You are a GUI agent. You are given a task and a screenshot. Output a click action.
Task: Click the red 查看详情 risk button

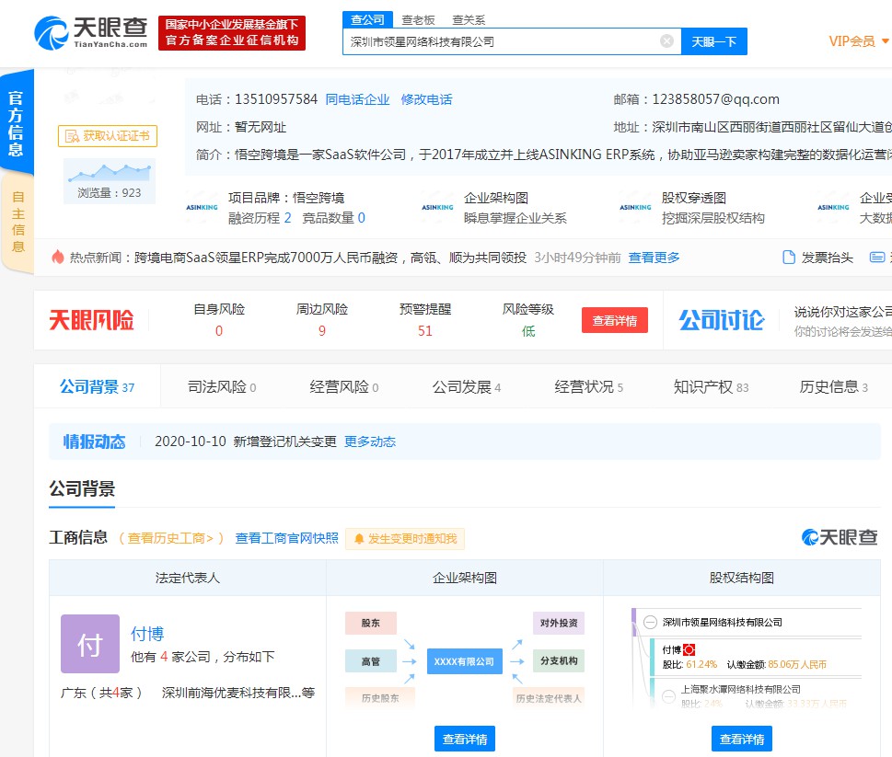click(614, 320)
